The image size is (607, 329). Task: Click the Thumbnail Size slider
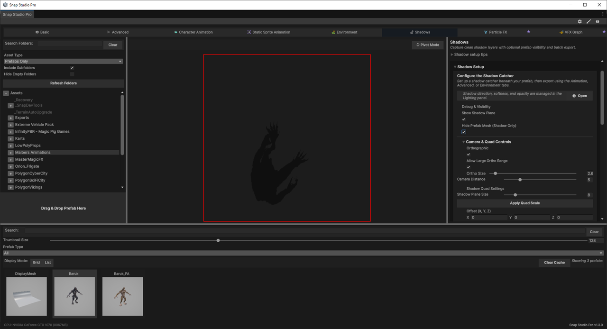[x=318, y=240]
